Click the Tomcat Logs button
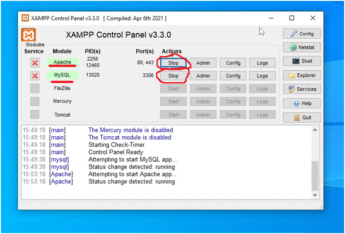Image resolution: width=345 pixels, height=234 pixels. click(x=262, y=115)
